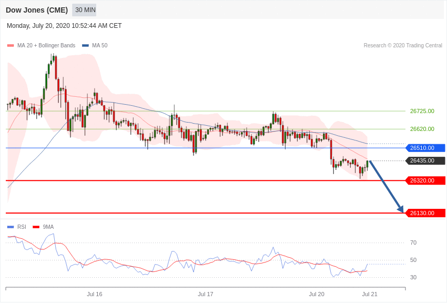
Task: Click the 26725.00 resistance level label
Action: pos(422,111)
